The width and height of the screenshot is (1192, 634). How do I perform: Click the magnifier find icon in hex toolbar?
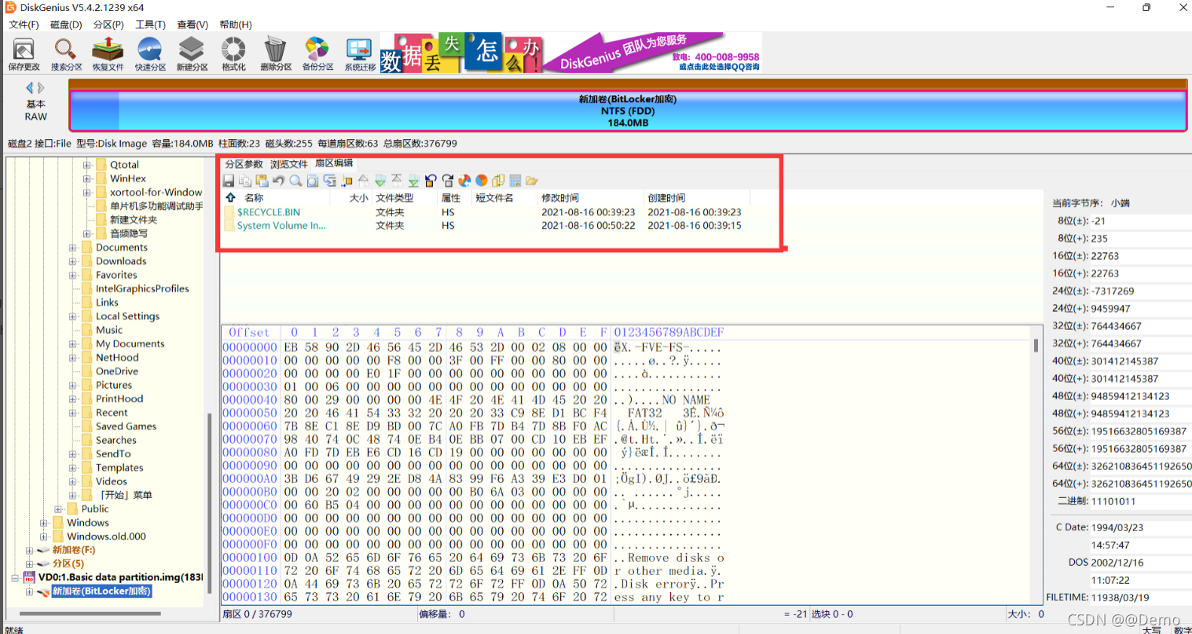pos(295,181)
